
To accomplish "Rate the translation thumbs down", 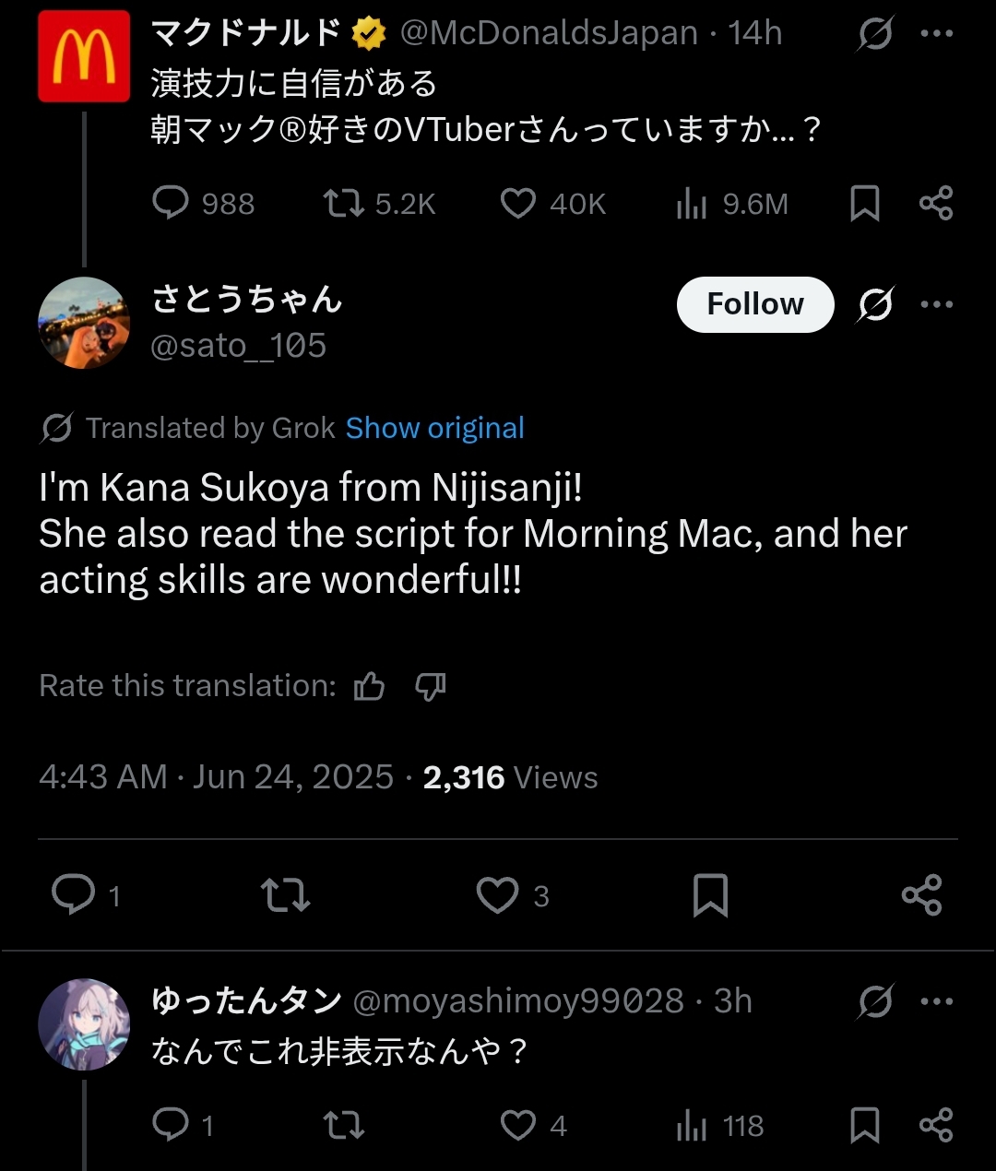I will coord(431,686).
